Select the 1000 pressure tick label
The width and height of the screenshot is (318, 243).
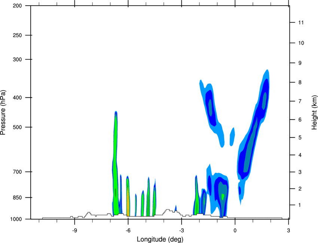click(x=16, y=219)
